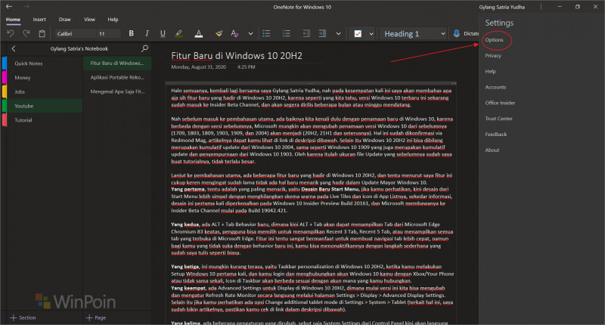The width and height of the screenshot is (605, 325).
Task: Click the page title Fitur Baru di Windows 10 20H2
Action: [x=237, y=55]
